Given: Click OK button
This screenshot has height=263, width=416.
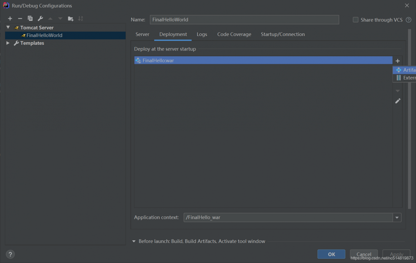Looking at the screenshot, I should coord(331,254).
